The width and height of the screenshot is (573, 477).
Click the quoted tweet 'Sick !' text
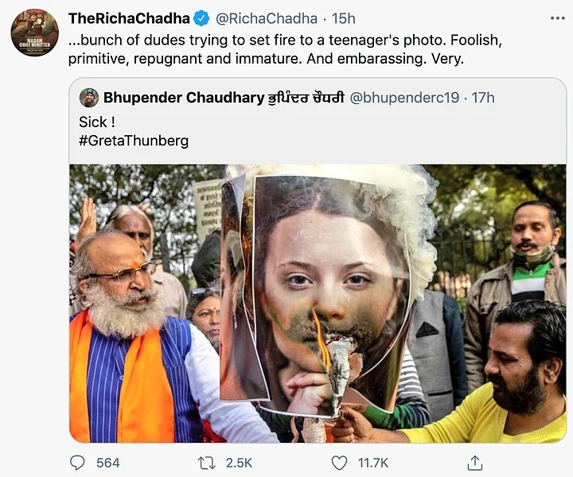point(97,122)
